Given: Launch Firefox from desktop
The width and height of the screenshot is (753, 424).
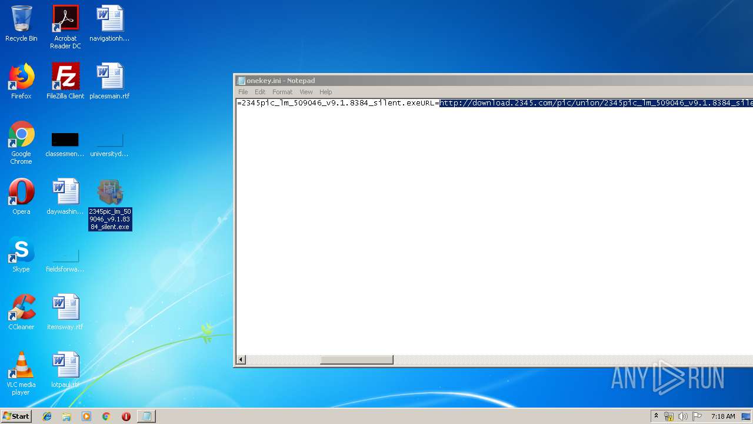Looking at the screenshot, I should (x=21, y=81).
